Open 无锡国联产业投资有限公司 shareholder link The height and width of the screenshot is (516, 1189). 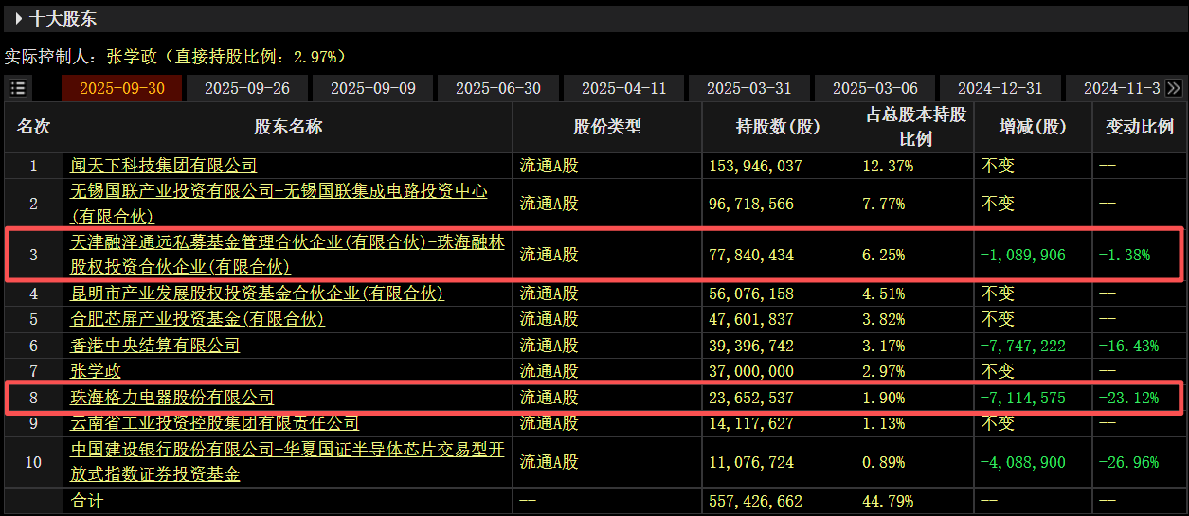pyautogui.click(x=279, y=204)
